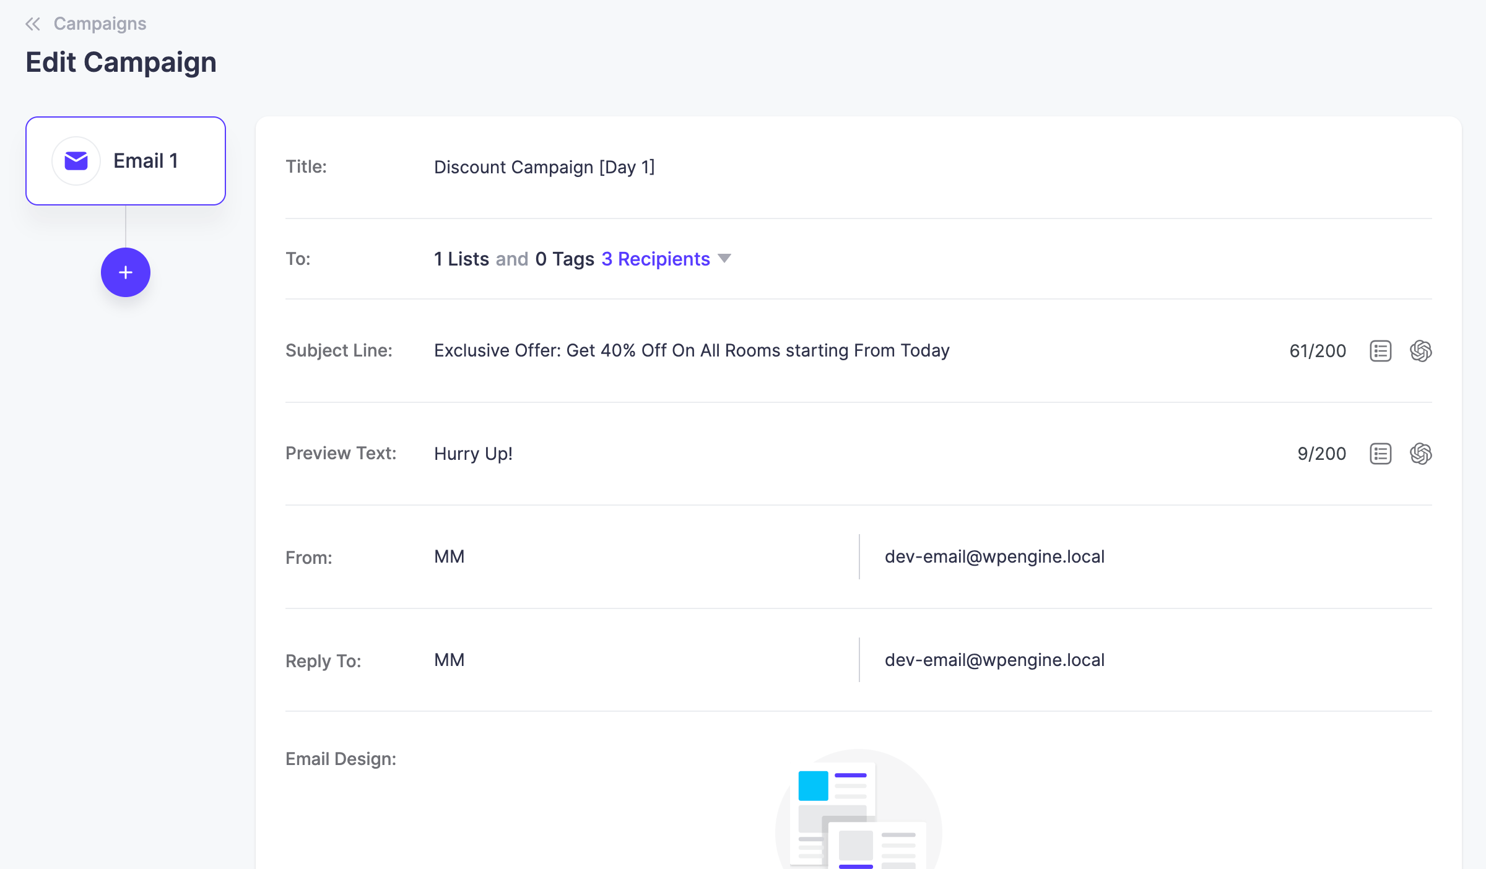This screenshot has width=1486, height=869.
Task: Click the 'Subject Line:' label
Action: pyautogui.click(x=339, y=350)
